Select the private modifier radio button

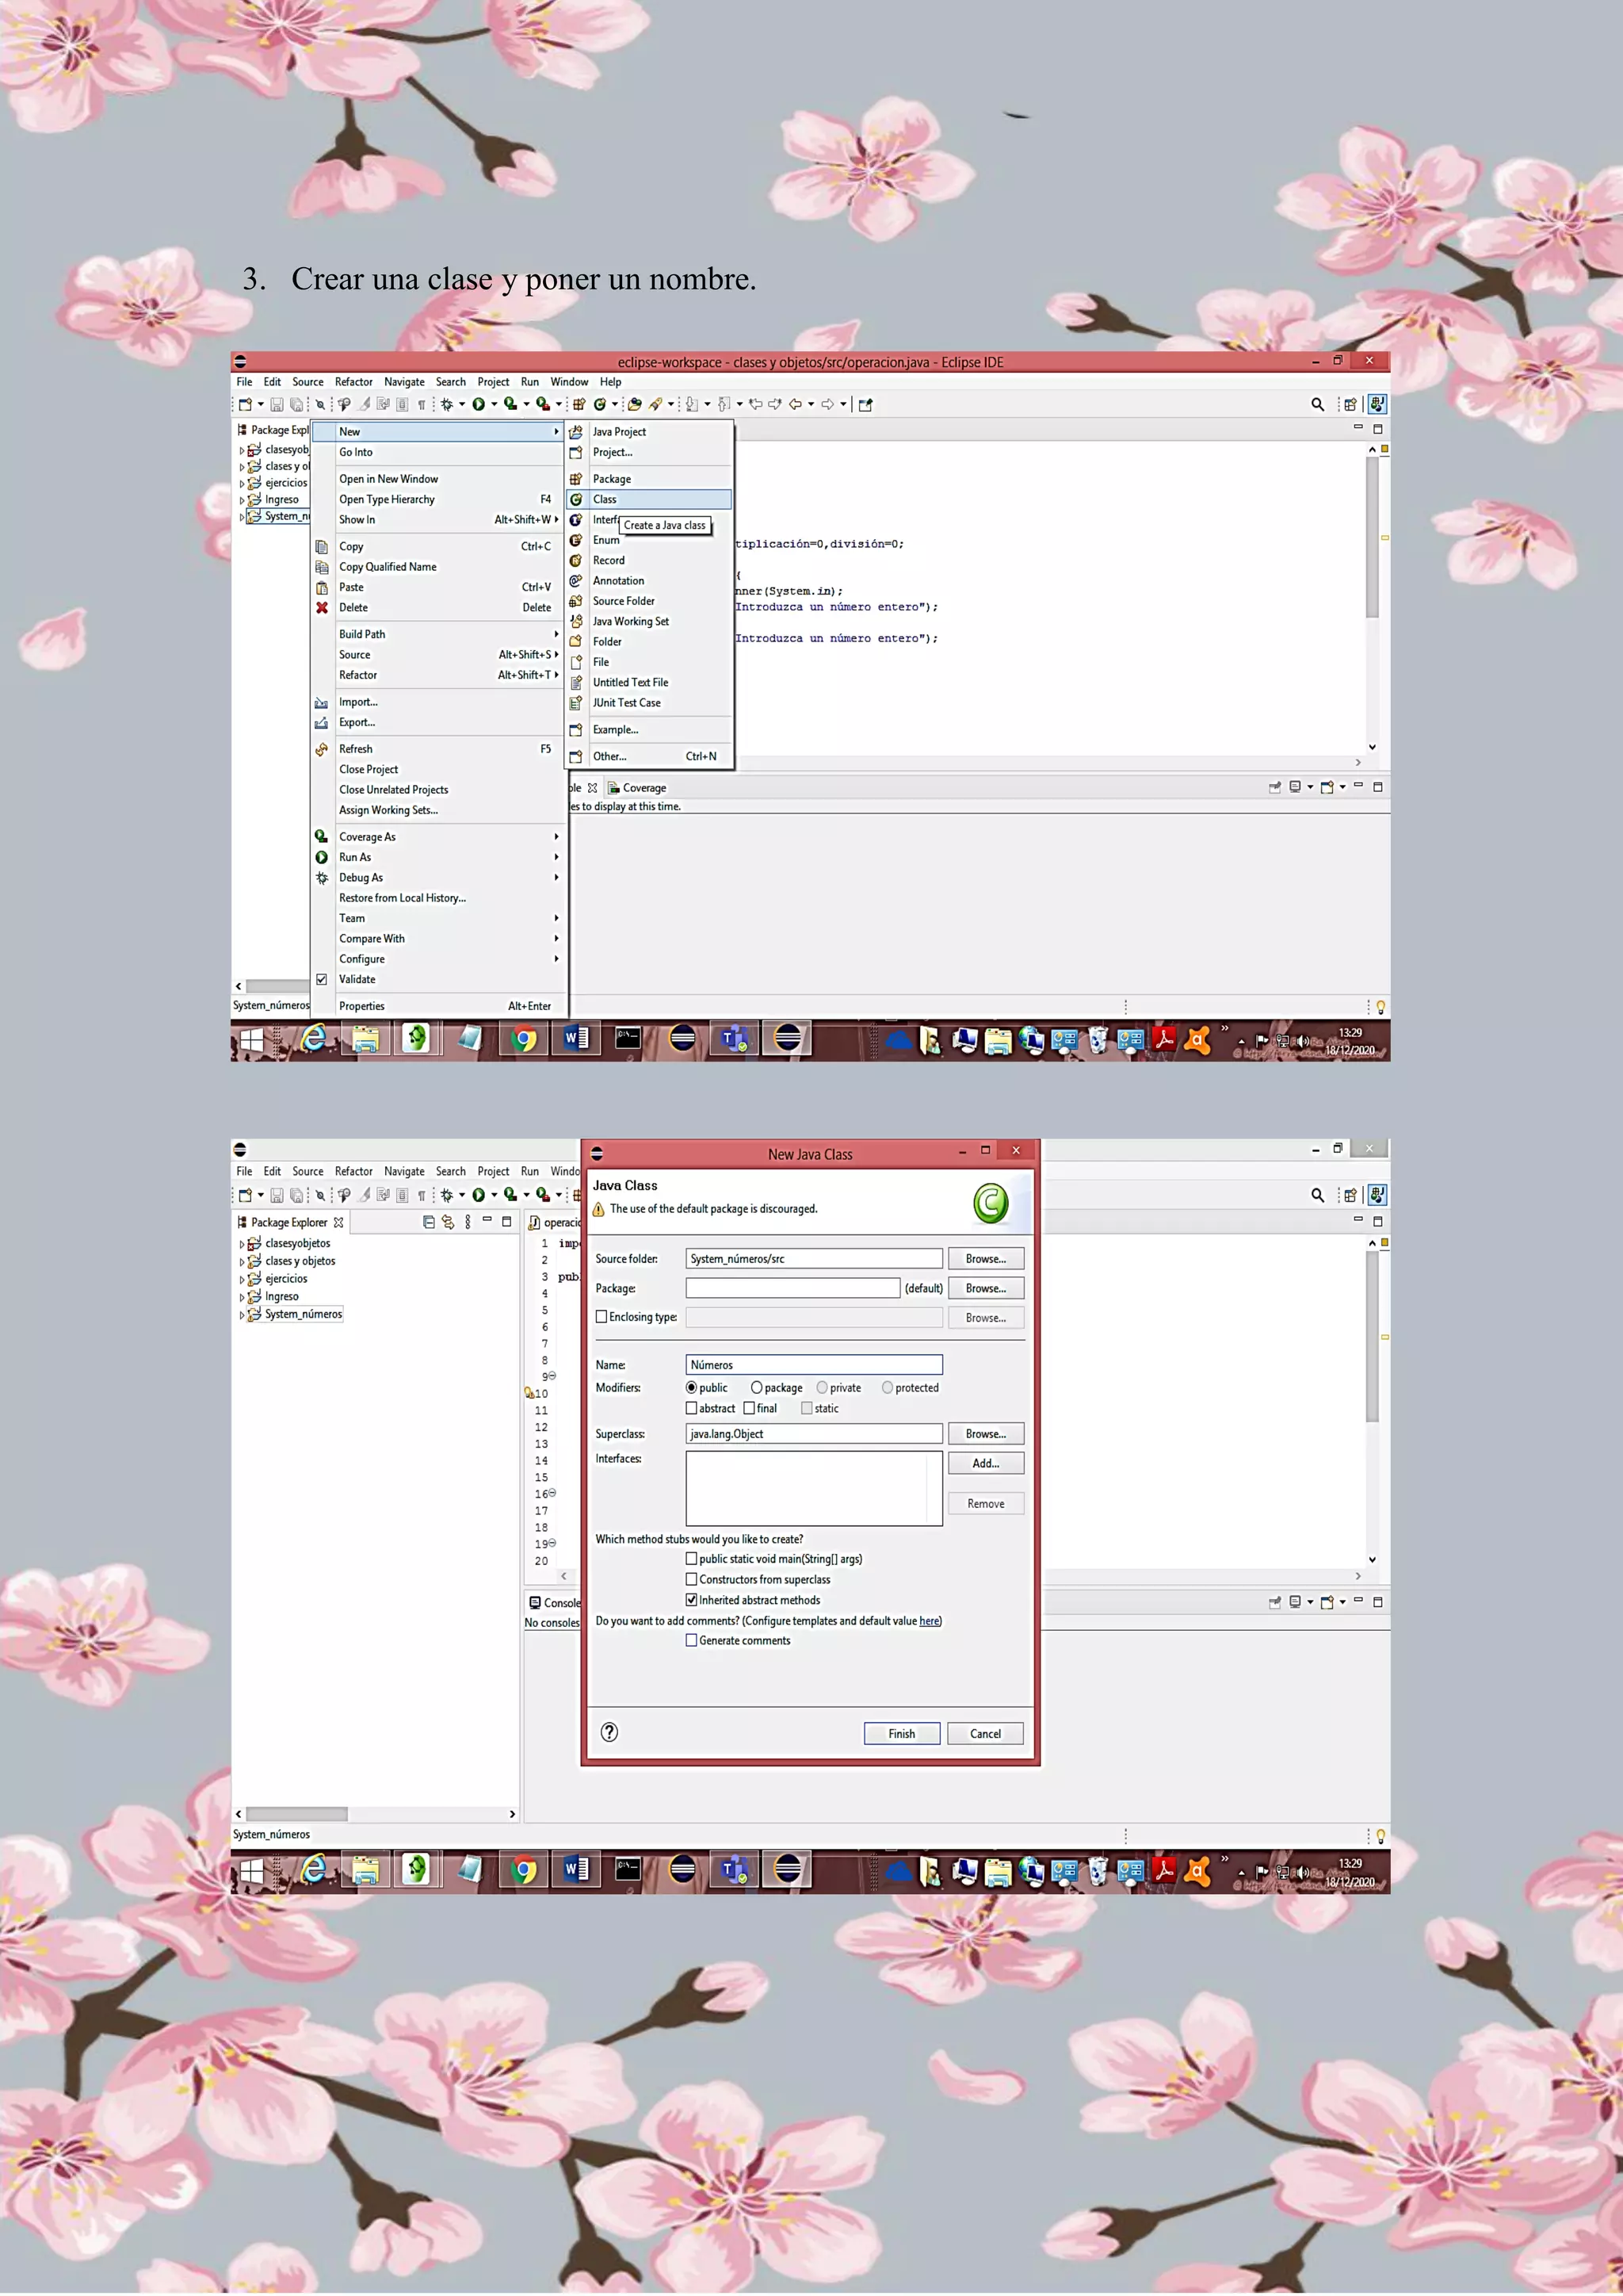pos(823,1388)
